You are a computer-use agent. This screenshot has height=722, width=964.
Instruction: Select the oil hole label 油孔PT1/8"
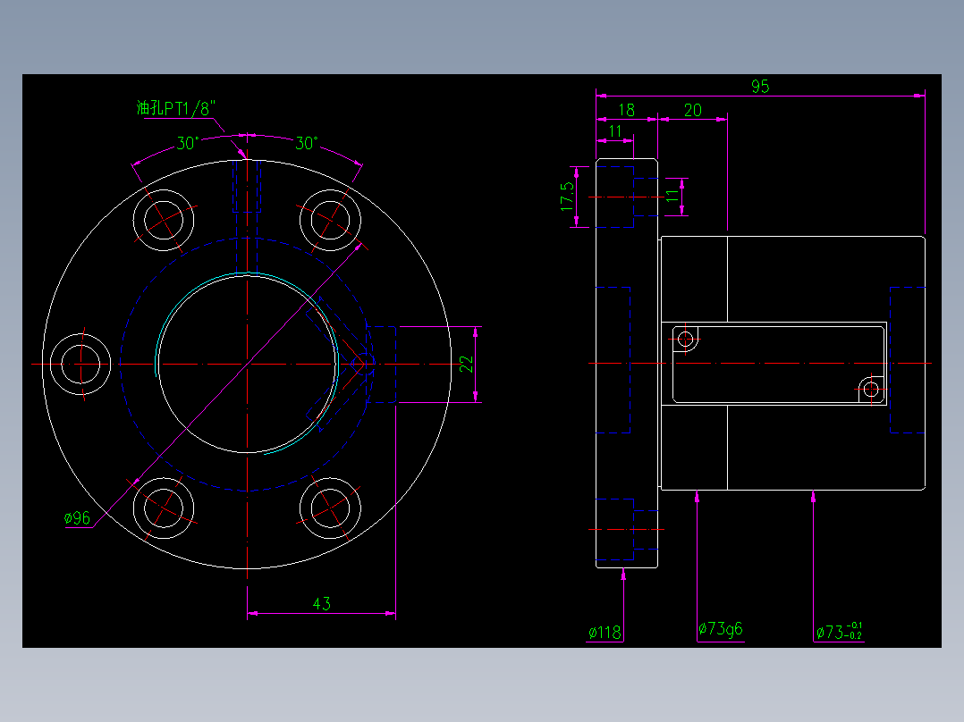click(176, 109)
